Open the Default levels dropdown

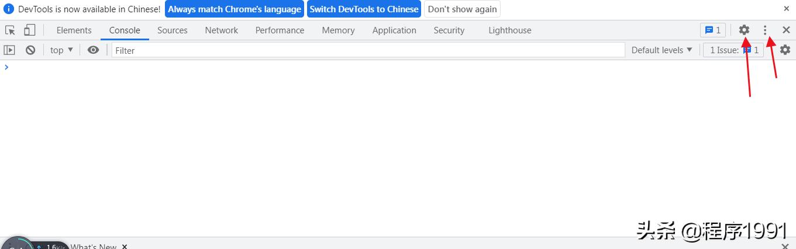click(x=661, y=50)
